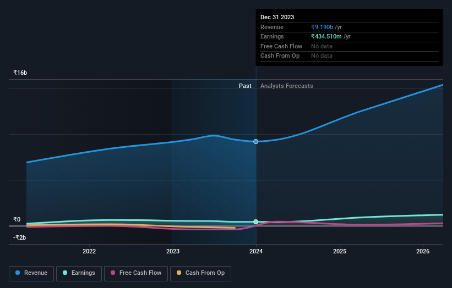Click the 2023 x-axis label
The image size is (452, 288).
173,251
